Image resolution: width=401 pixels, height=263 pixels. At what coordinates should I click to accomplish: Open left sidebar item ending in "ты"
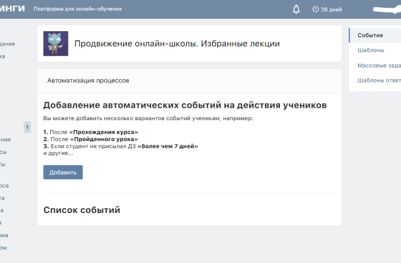coord(3,164)
